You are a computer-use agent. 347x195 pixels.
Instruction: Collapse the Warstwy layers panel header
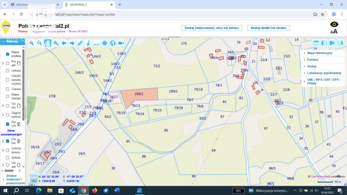tap(12, 41)
